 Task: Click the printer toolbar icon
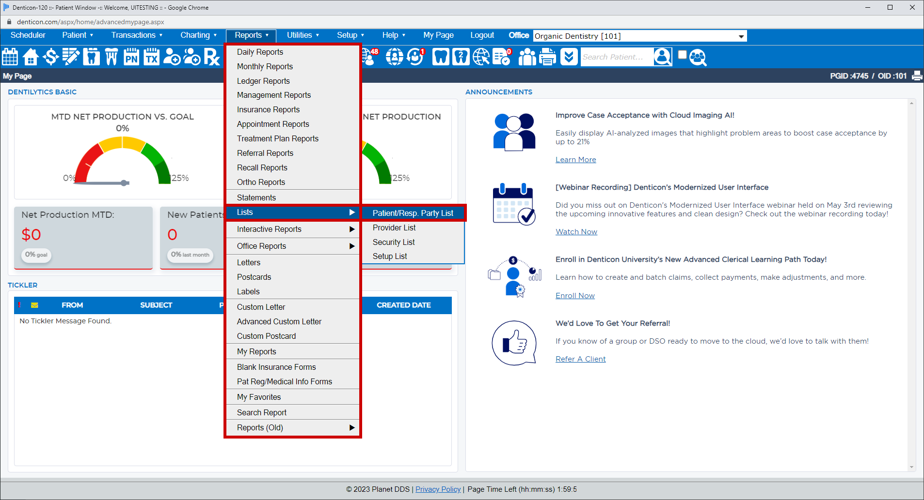[x=548, y=57]
